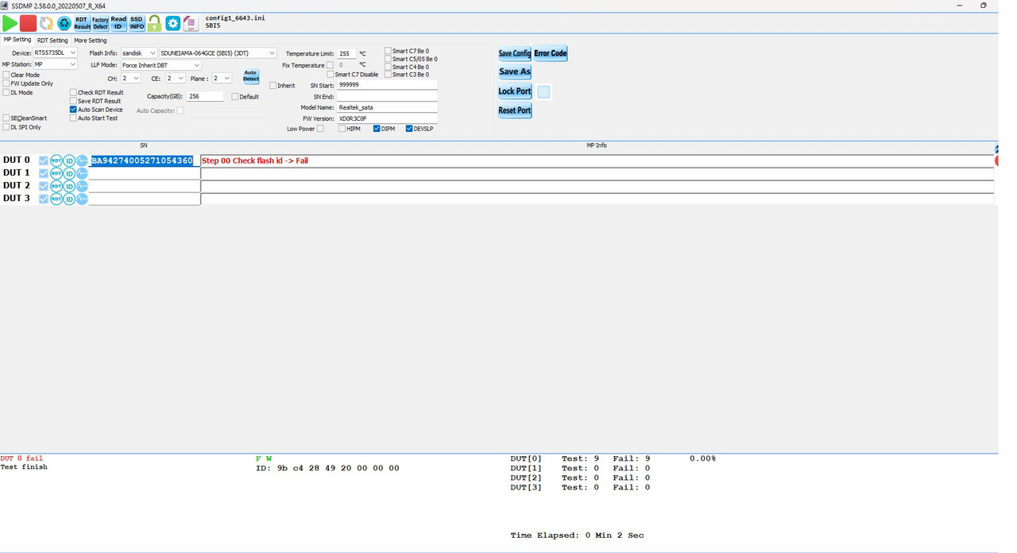Open CE dropdown
Viewport: 1017px width, 553px height.
tap(176, 79)
